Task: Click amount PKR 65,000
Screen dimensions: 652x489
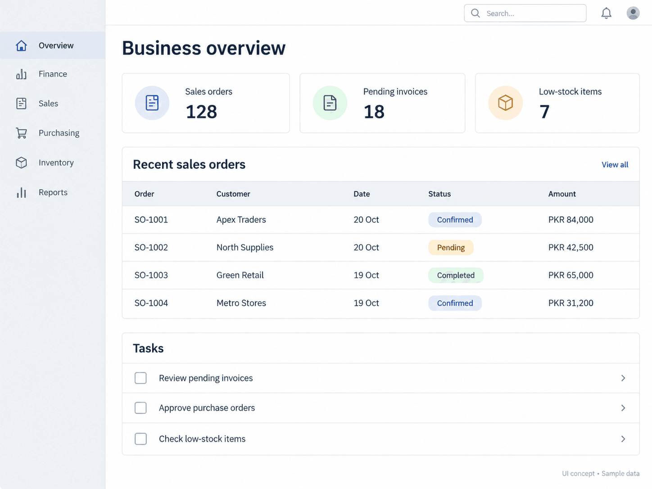Action: 570,275
